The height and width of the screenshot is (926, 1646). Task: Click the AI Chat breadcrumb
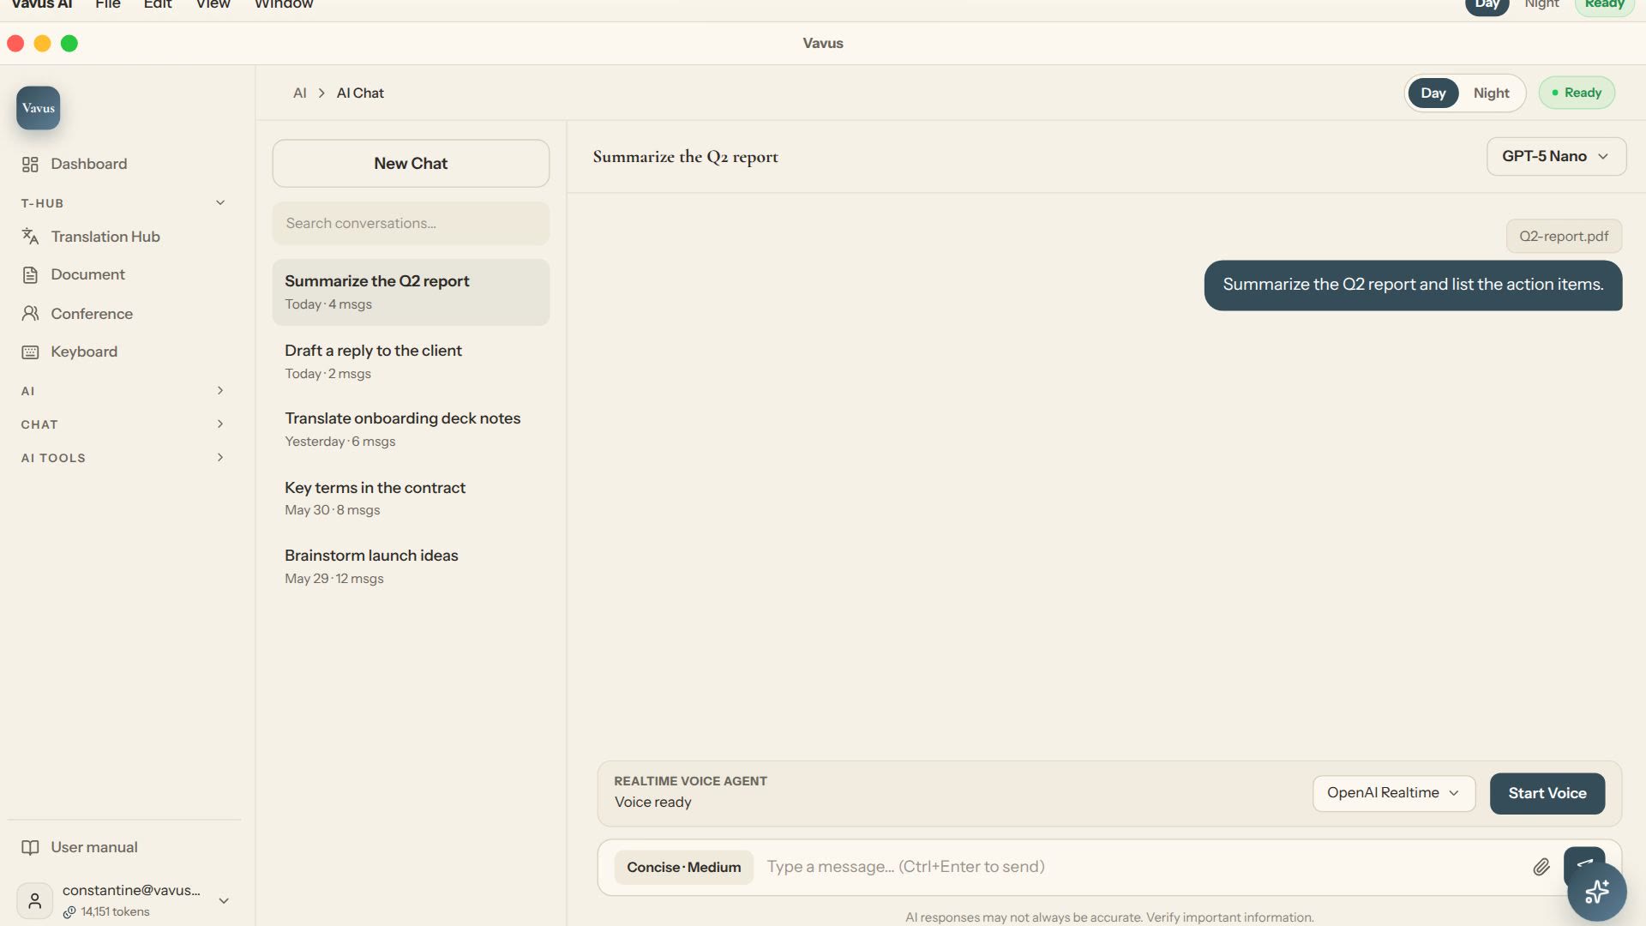[x=360, y=93]
